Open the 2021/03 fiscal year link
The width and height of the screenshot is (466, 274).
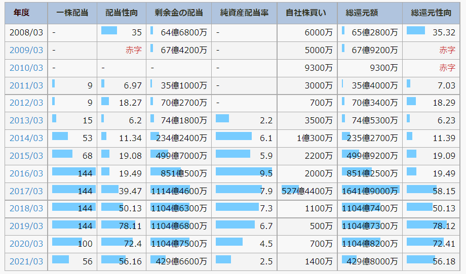coord(26,261)
